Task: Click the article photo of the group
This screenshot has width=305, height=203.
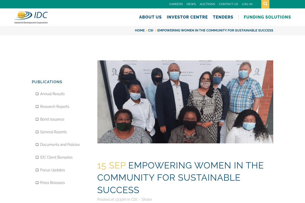Action: 185,101
